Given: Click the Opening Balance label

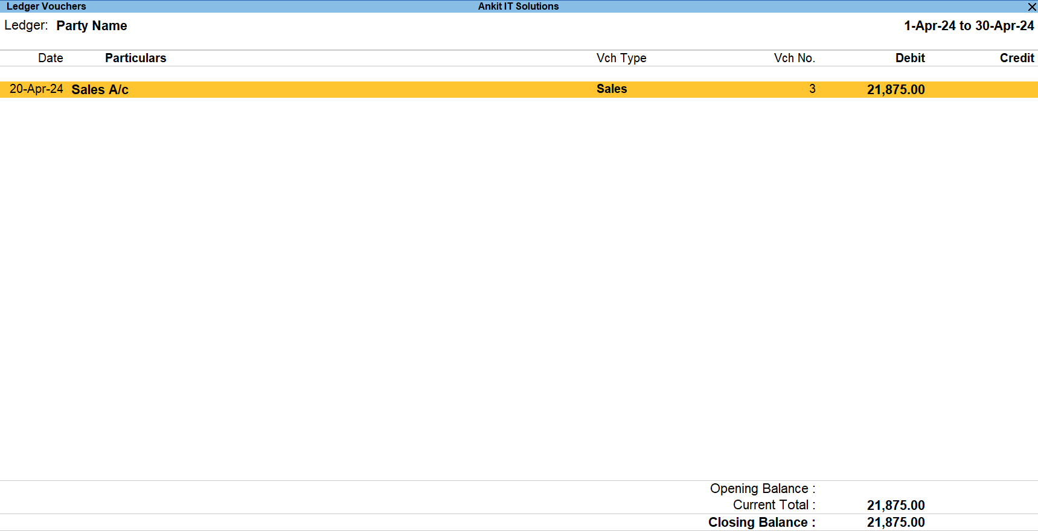Looking at the screenshot, I should (763, 489).
